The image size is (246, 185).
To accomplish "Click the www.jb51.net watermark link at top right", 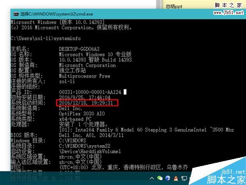I will coord(228,12).
